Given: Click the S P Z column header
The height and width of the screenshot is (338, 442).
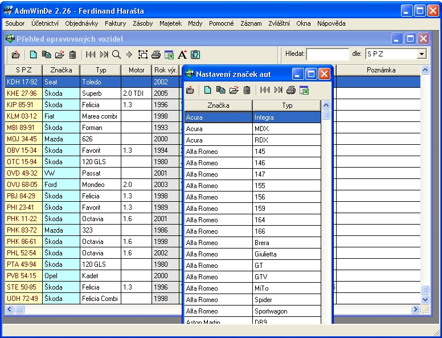Looking at the screenshot, I should pyautogui.click(x=24, y=70).
